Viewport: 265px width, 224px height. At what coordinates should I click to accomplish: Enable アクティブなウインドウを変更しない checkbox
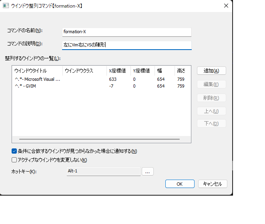[x=14, y=160]
